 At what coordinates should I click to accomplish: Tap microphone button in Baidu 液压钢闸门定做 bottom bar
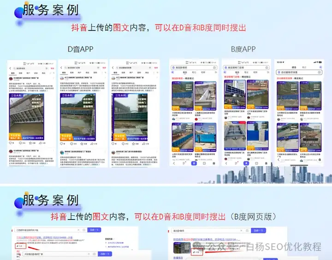click(x=246, y=163)
